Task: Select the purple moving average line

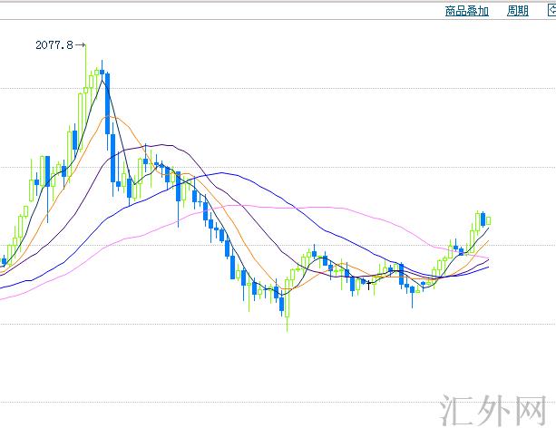Action: [x=163, y=144]
